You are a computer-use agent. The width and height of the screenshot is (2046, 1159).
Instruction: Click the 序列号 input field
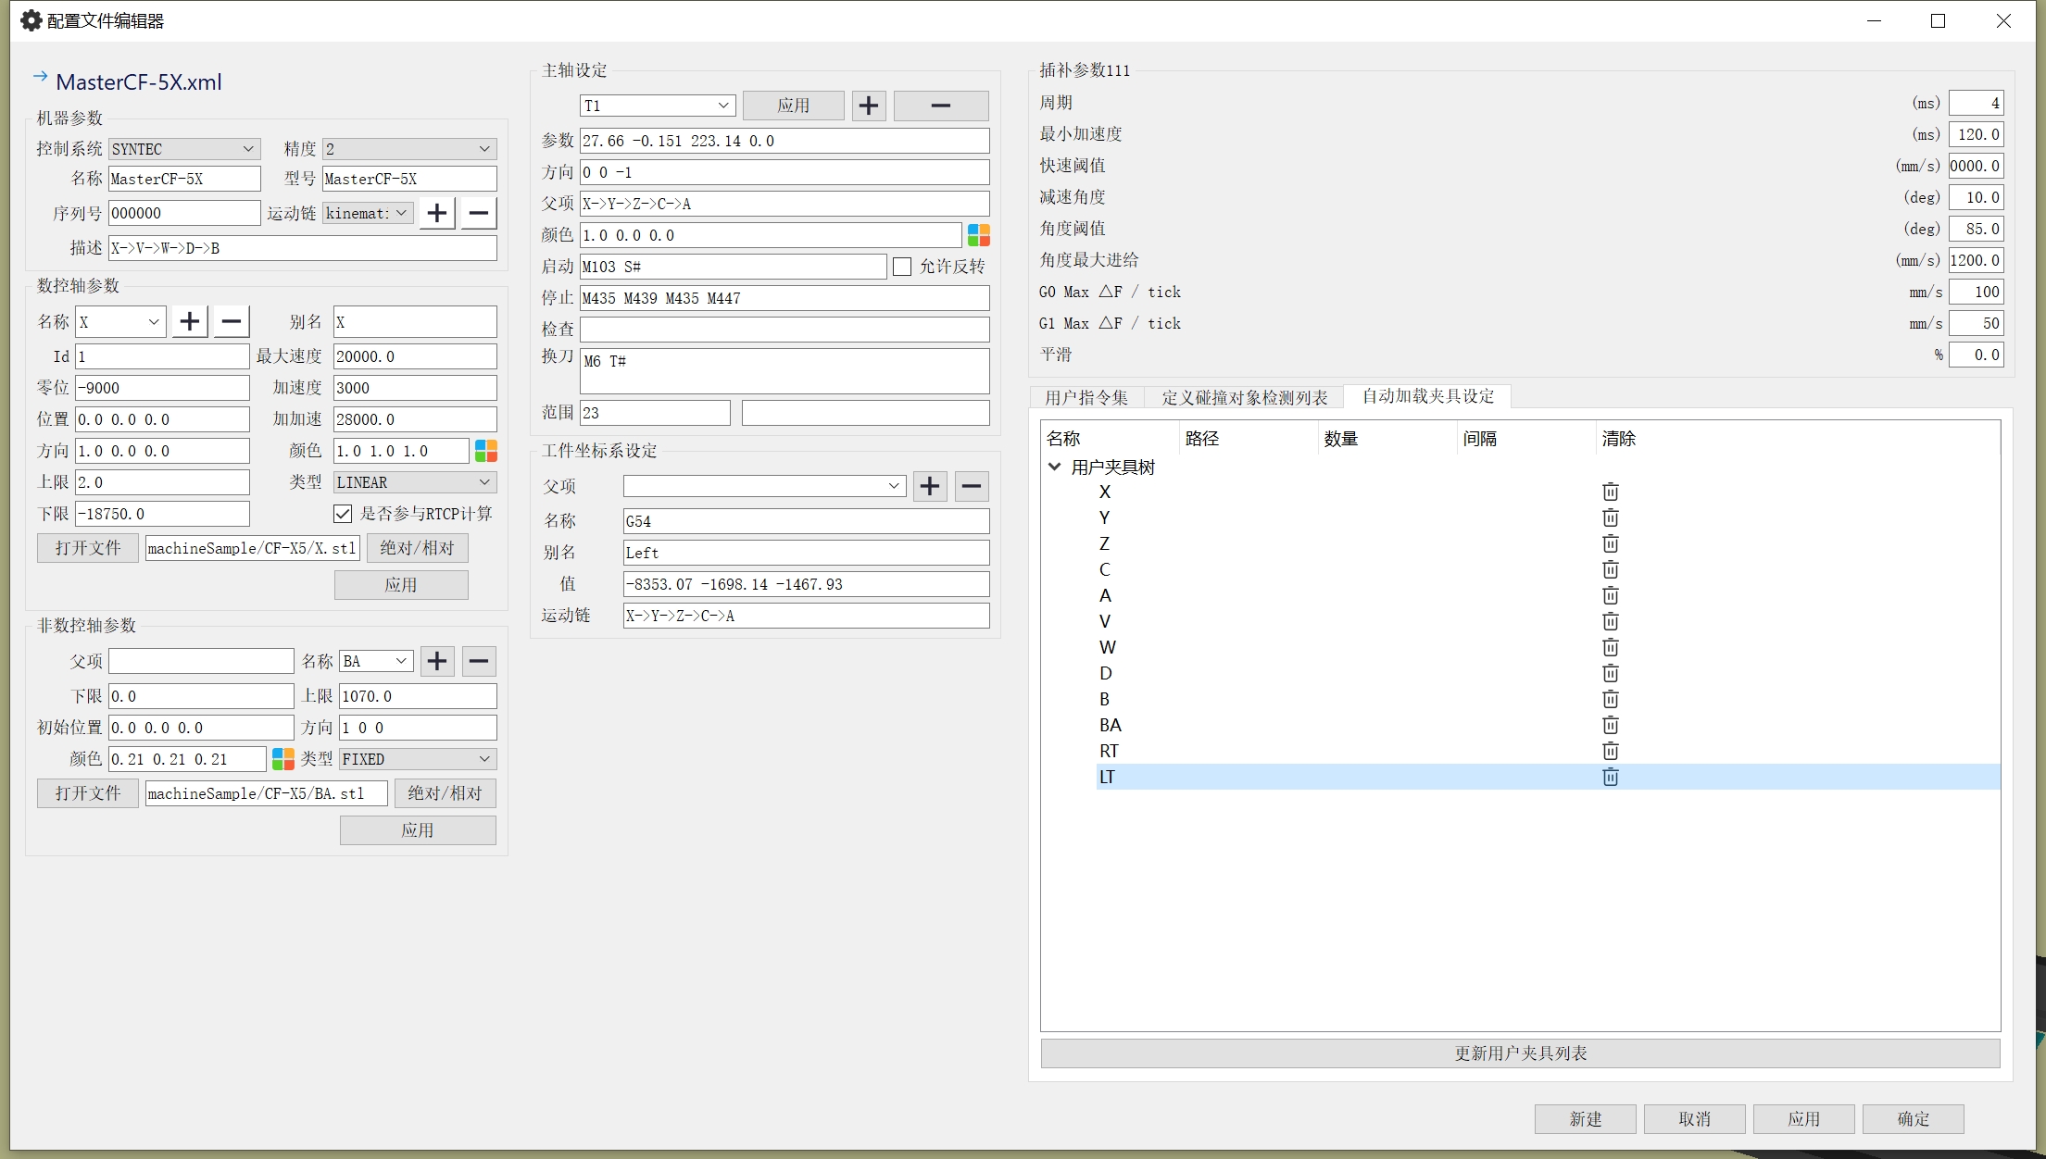(x=183, y=213)
